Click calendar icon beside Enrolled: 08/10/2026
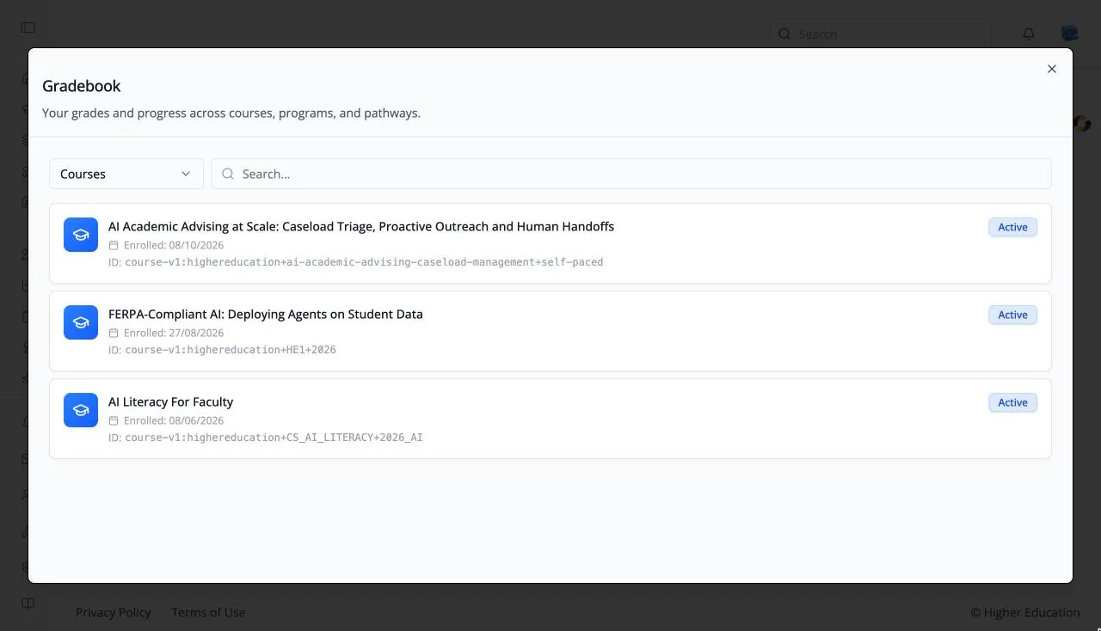Screen dimensions: 1101x631 114,245
